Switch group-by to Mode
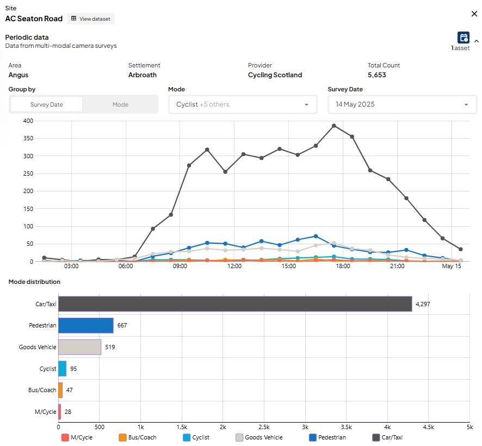Image resolution: width=482 pixels, height=446 pixels. point(120,104)
